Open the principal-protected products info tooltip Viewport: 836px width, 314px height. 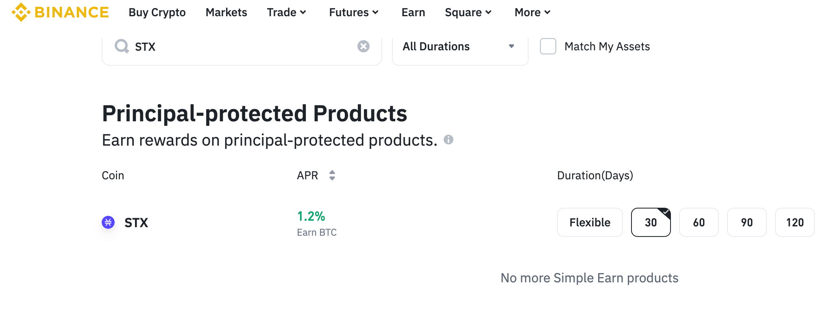click(x=449, y=140)
